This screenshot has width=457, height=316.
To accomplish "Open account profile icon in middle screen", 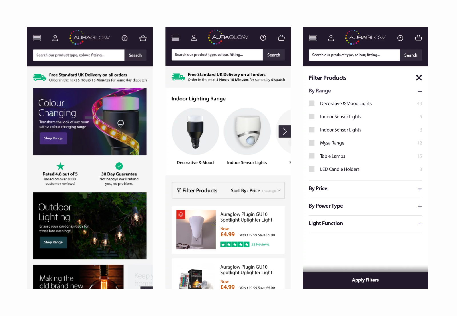I will 194,38.
